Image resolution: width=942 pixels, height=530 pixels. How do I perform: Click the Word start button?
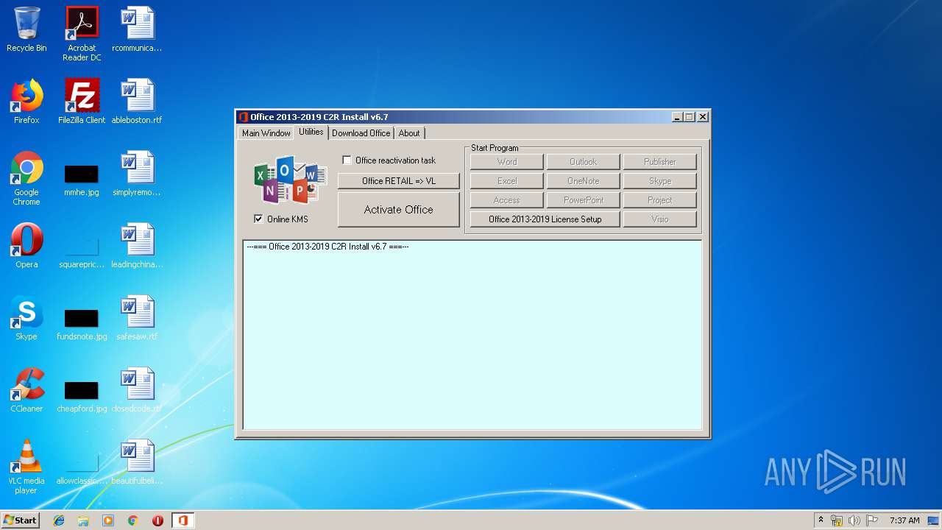click(507, 162)
